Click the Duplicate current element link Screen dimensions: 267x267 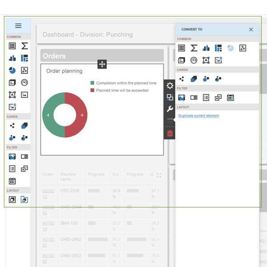198,116
